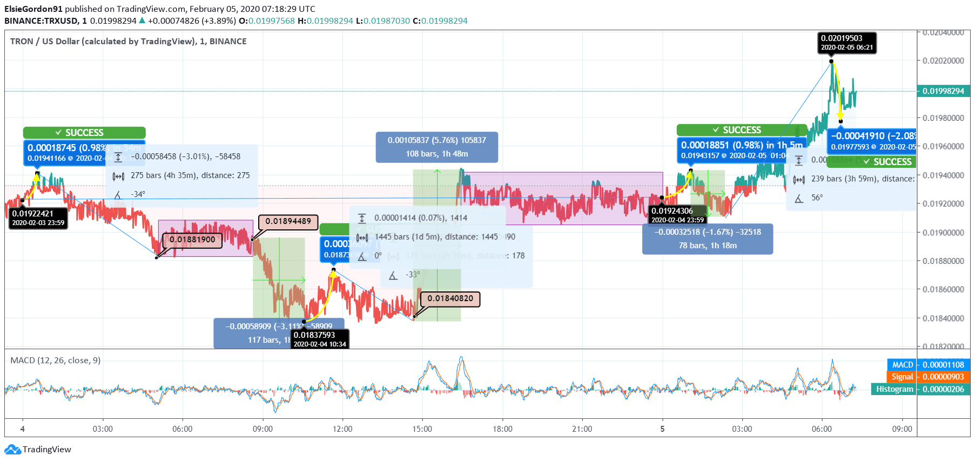Click the checkmark on the SUCCESS label above 0.00018745
Screen dimensions: 975x462
click(58, 133)
